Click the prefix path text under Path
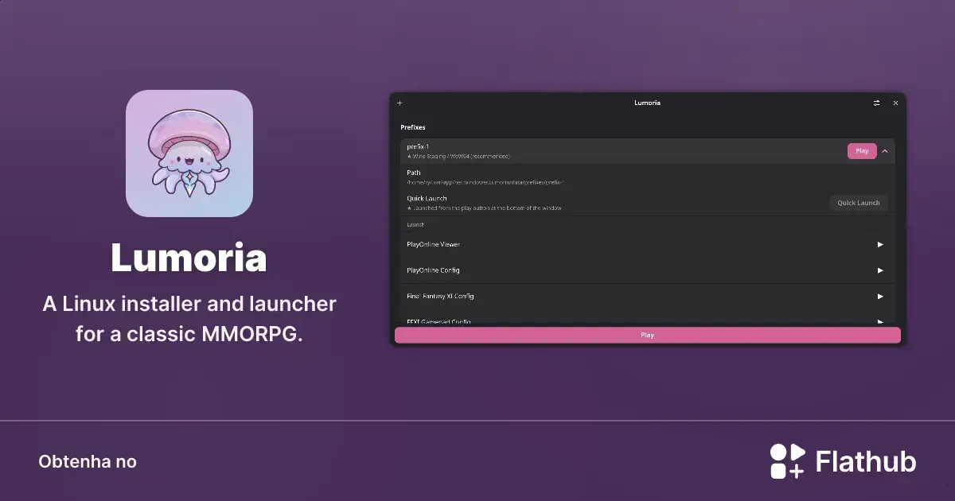This screenshot has height=501, width=955. pyautogui.click(x=485, y=182)
